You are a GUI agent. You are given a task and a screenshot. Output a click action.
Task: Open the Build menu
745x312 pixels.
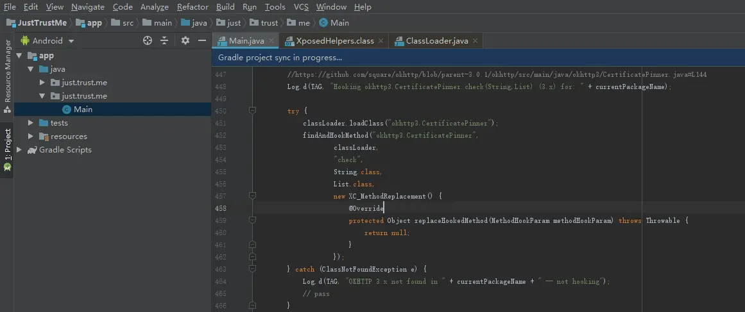225,7
